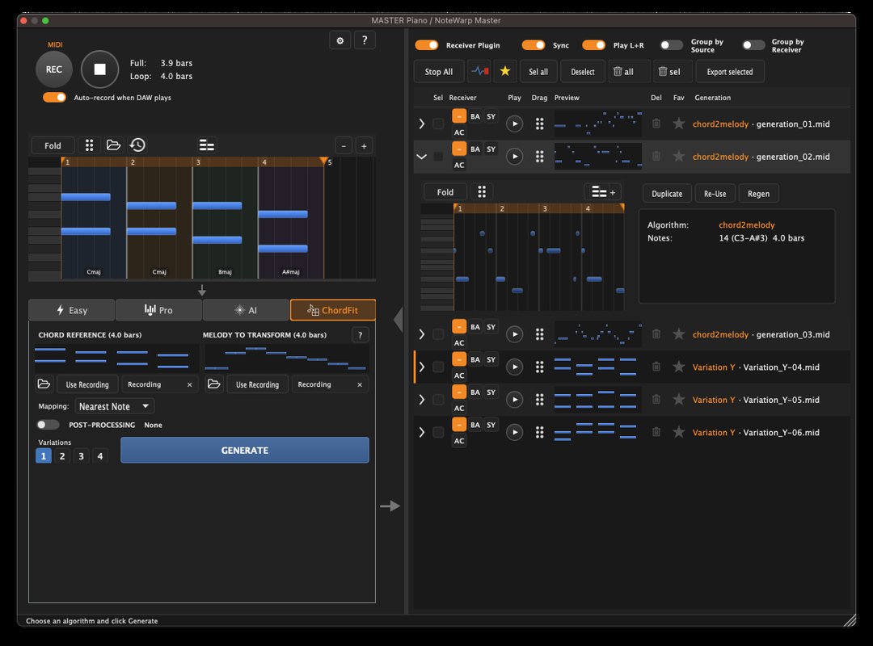Click the yellow star favorites filter
The width and height of the screenshot is (873, 646).
tap(505, 72)
